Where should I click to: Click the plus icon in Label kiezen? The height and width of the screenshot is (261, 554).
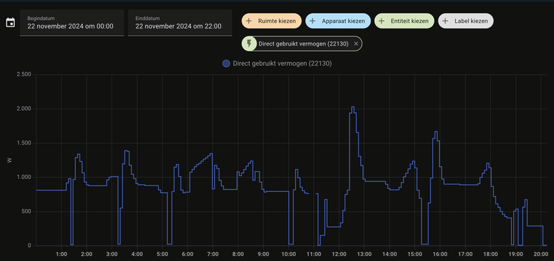click(x=445, y=21)
